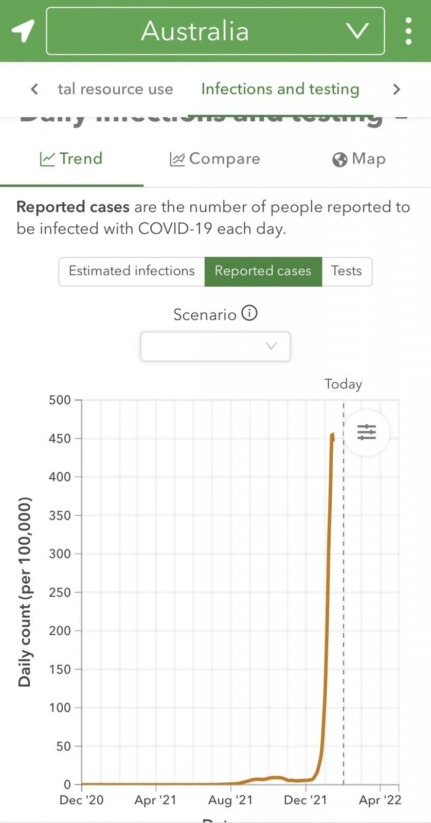Select the Map tab label
This screenshot has height=823, width=431.
click(x=369, y=159)
